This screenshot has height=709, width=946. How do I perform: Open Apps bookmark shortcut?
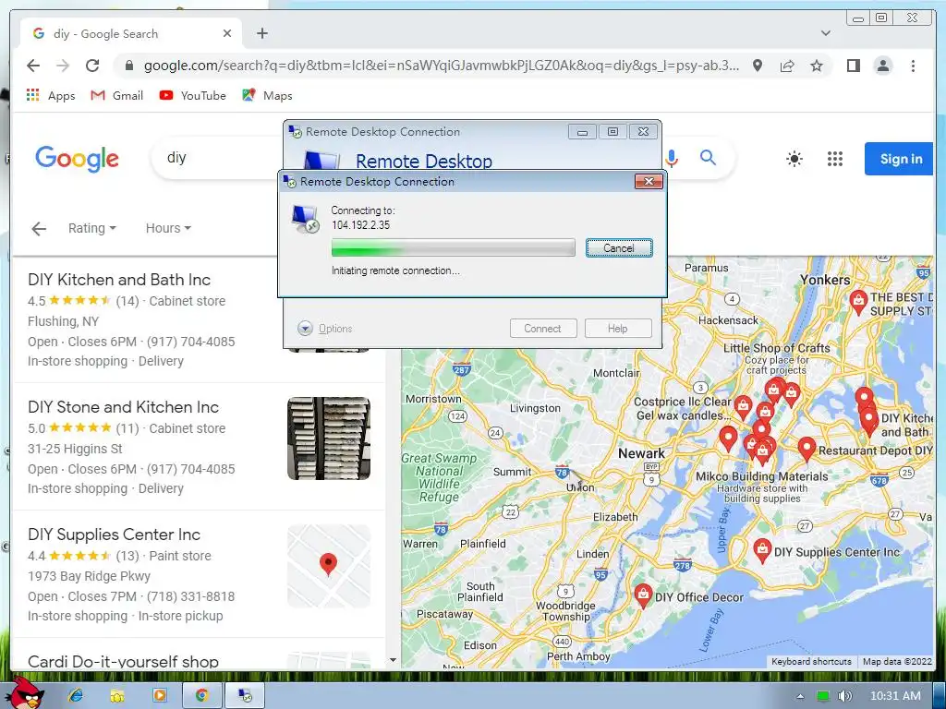52,95
